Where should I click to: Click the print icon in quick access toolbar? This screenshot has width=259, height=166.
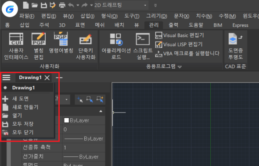click(x=62, y=5)
